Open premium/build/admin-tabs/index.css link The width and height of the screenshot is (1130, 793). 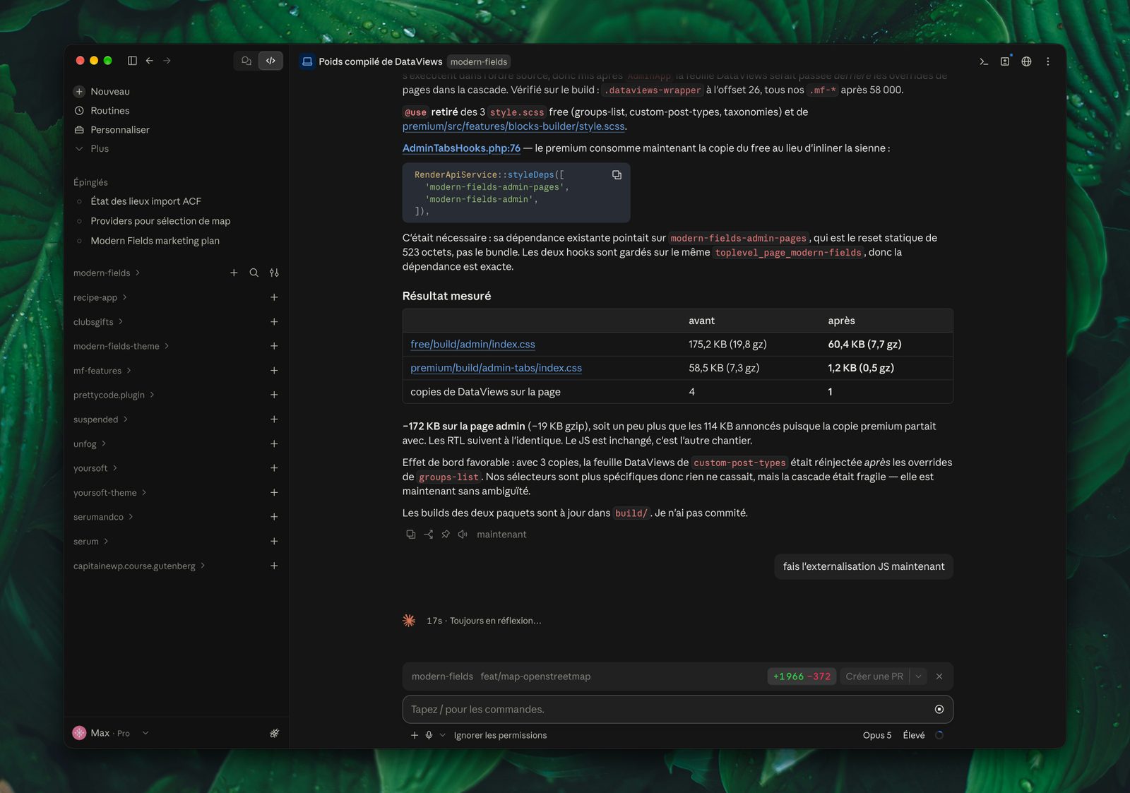coord(496,368)
